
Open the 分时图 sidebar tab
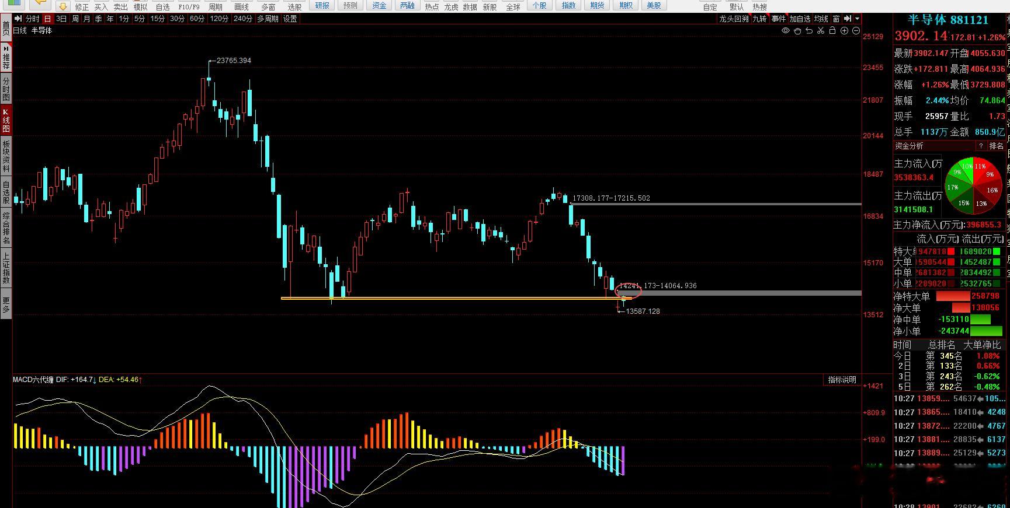tap(6, 89)
